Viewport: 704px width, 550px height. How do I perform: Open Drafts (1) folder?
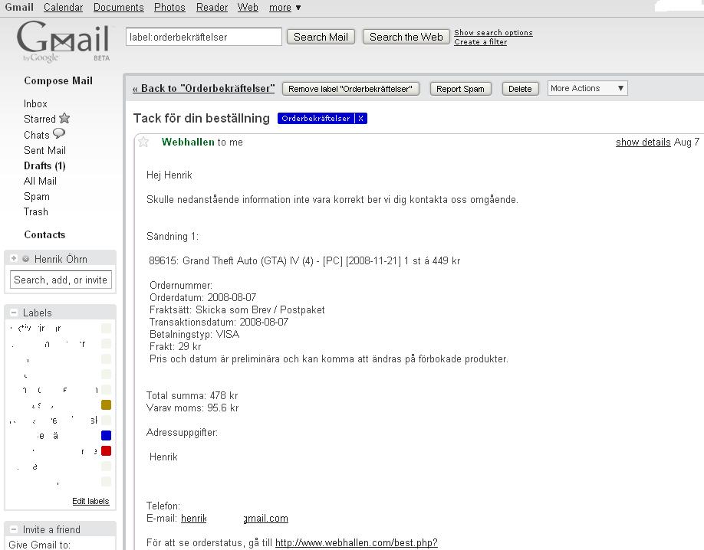click(44, 165)
